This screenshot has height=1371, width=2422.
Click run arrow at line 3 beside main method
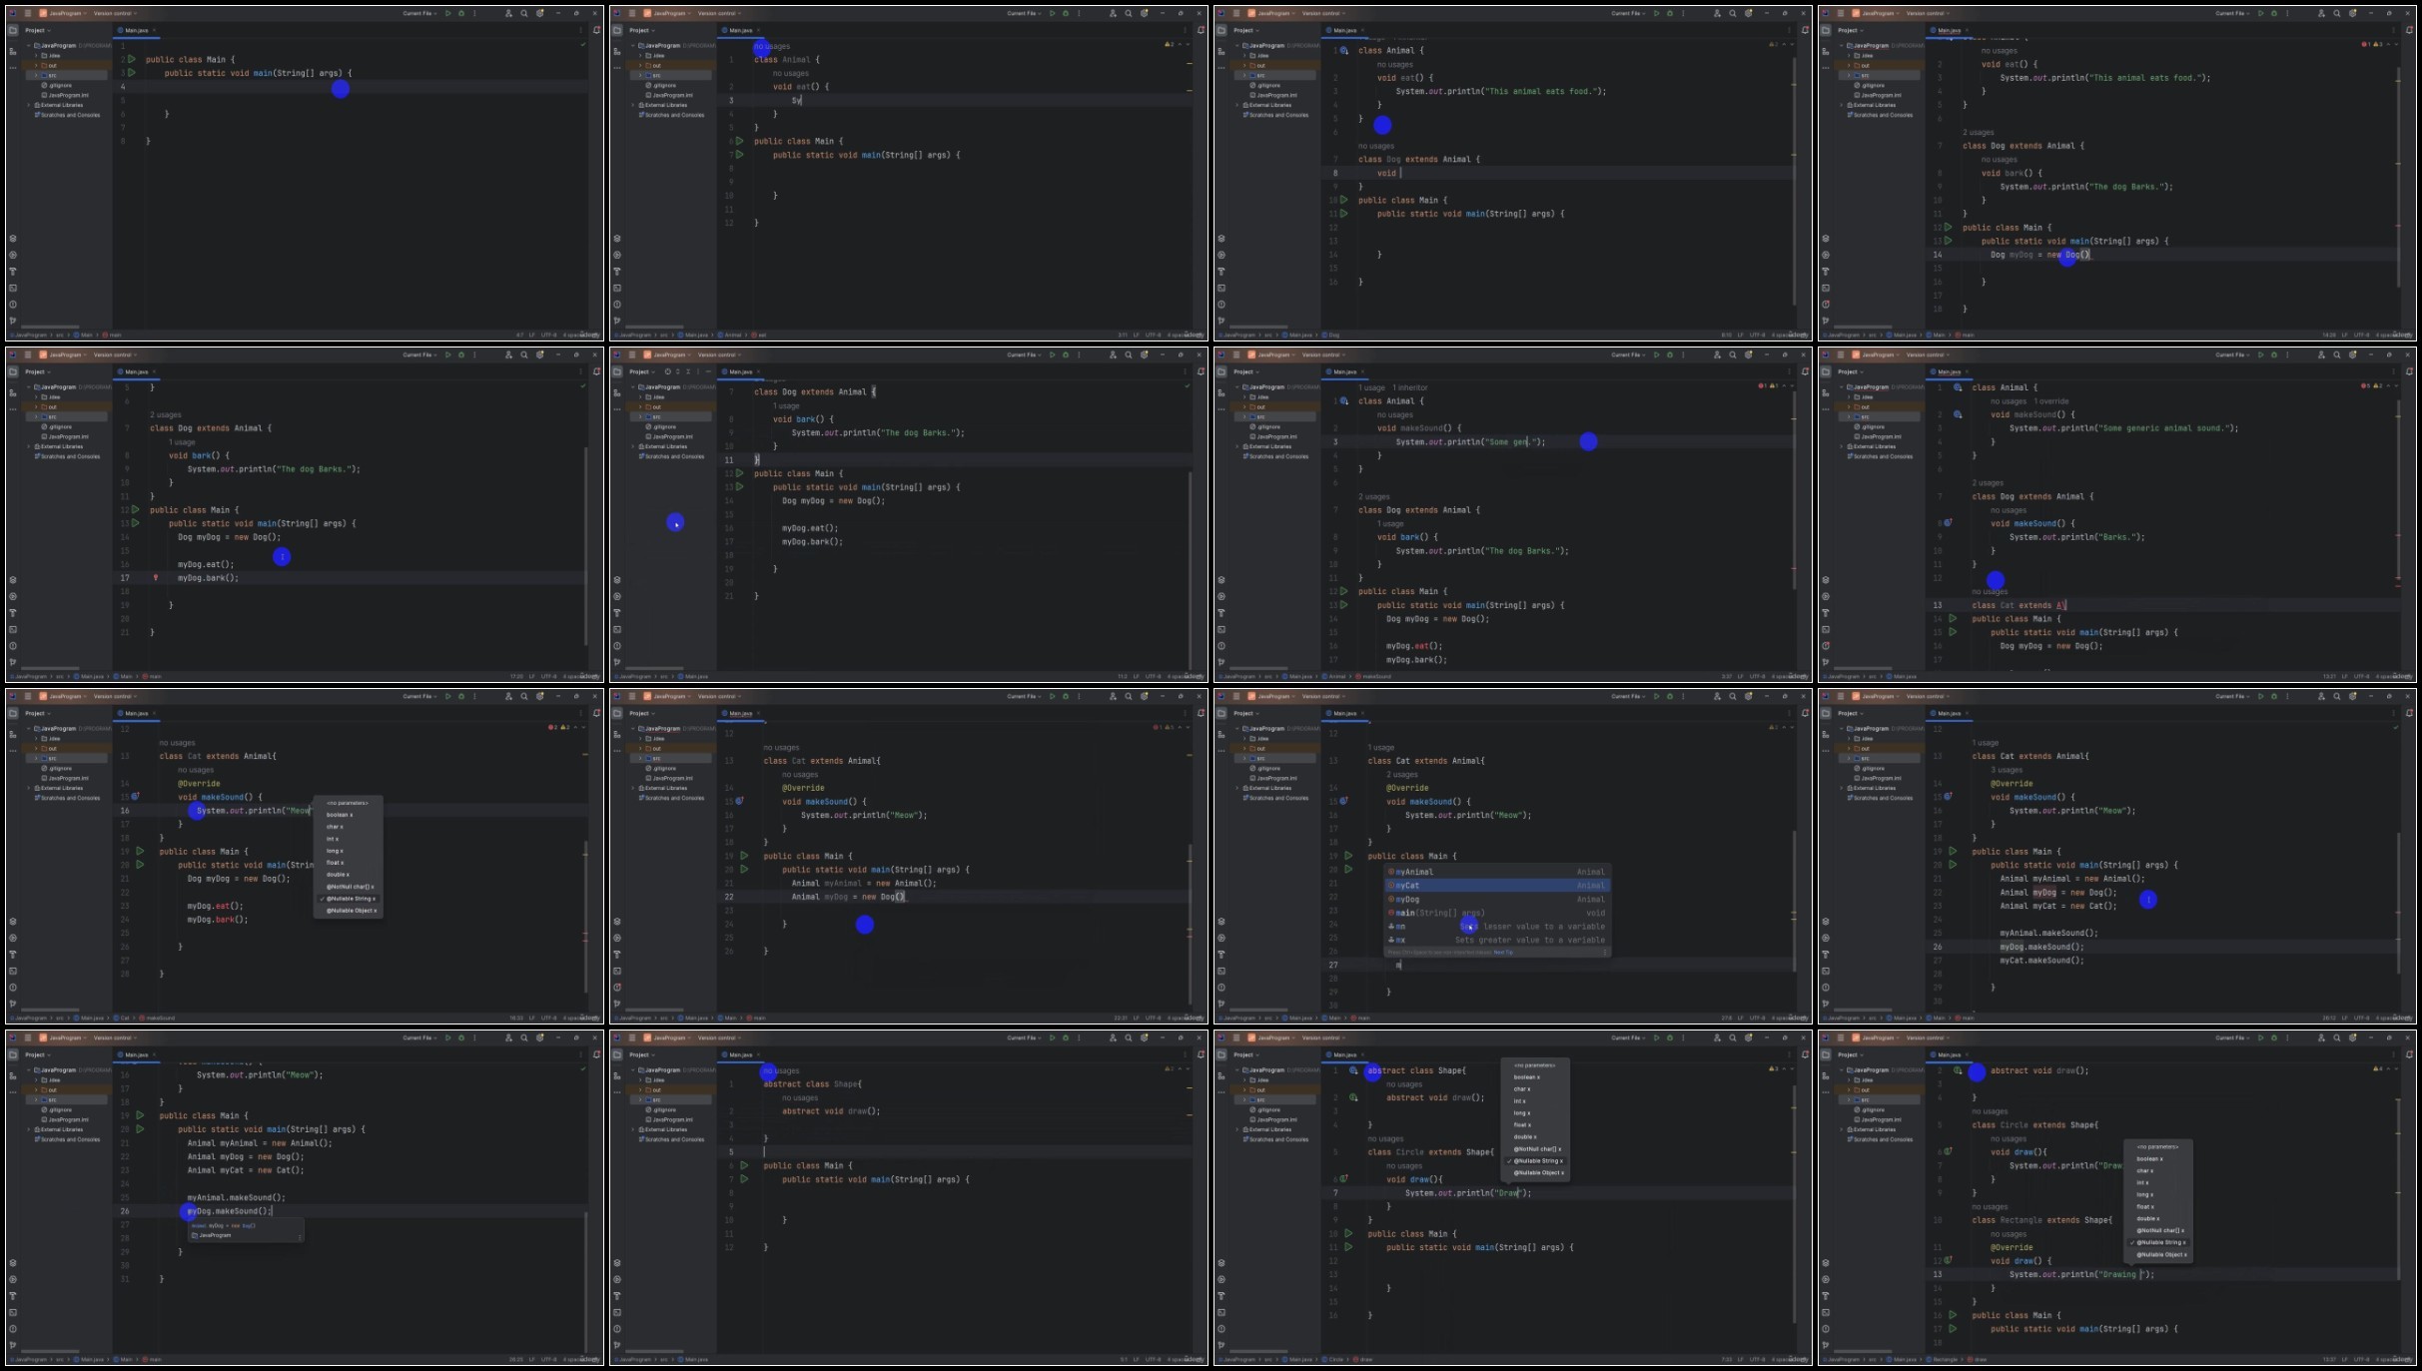pyautogui.click(x=132, y=73)
